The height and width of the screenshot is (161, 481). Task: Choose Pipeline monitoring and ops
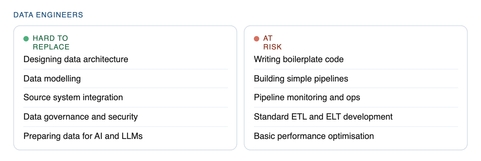(307, 98)
